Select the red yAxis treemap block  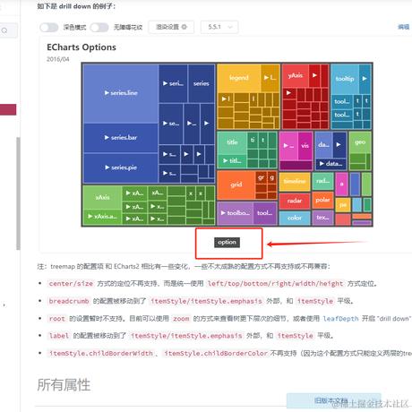point(296,75)
